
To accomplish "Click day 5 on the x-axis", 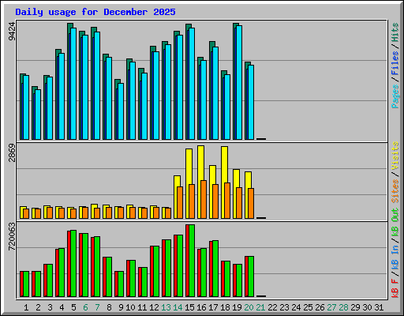I will point(73,307).
